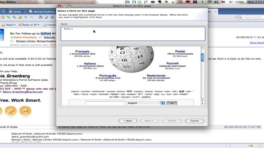264x148 pixels.
Task: Click the Cancel button in dialog
Action: (x=194, y=121)
